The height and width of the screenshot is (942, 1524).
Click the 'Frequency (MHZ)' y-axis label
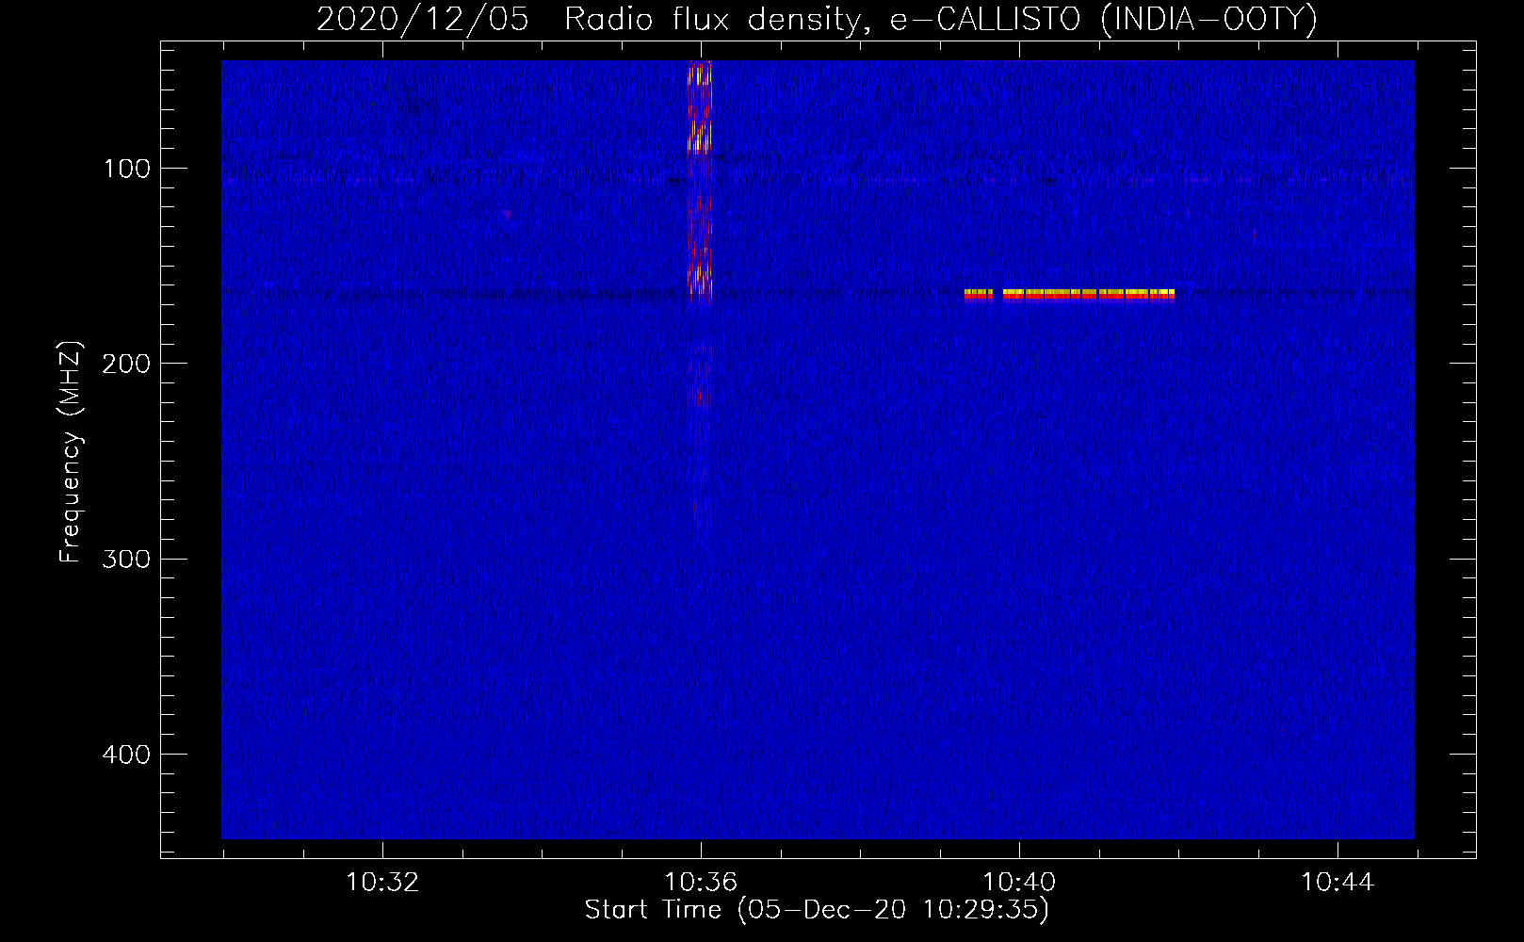pyautogui.click(x=71, y=452)
